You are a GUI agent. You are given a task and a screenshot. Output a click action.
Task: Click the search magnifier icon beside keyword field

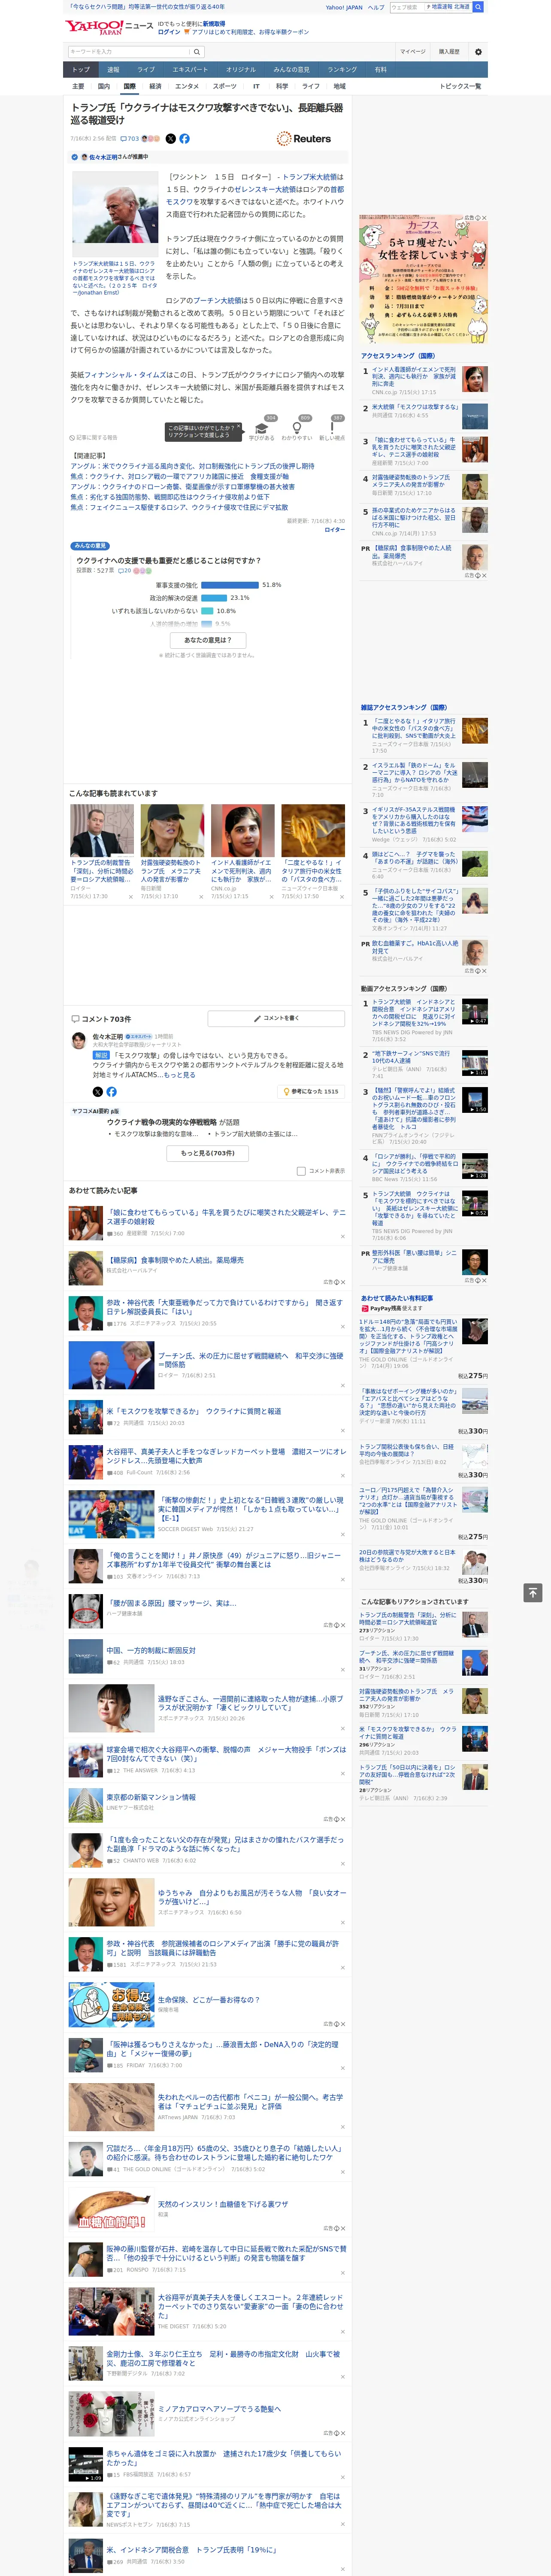(197, 52)
